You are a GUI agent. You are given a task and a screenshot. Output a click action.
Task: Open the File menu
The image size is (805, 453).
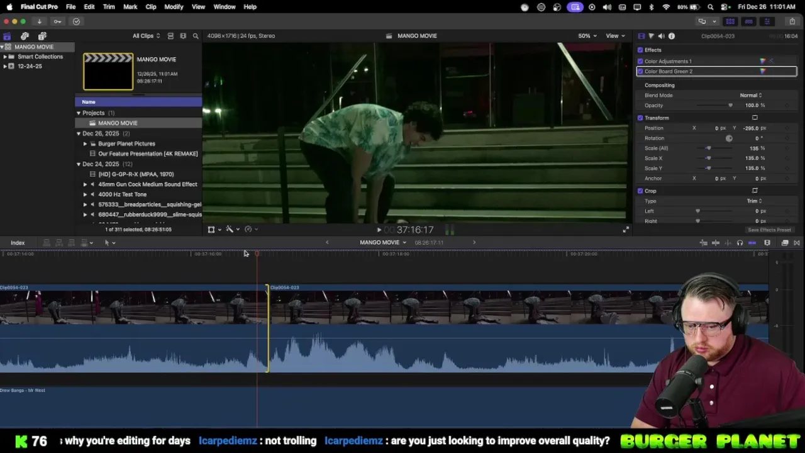click(x=70, y=7)
